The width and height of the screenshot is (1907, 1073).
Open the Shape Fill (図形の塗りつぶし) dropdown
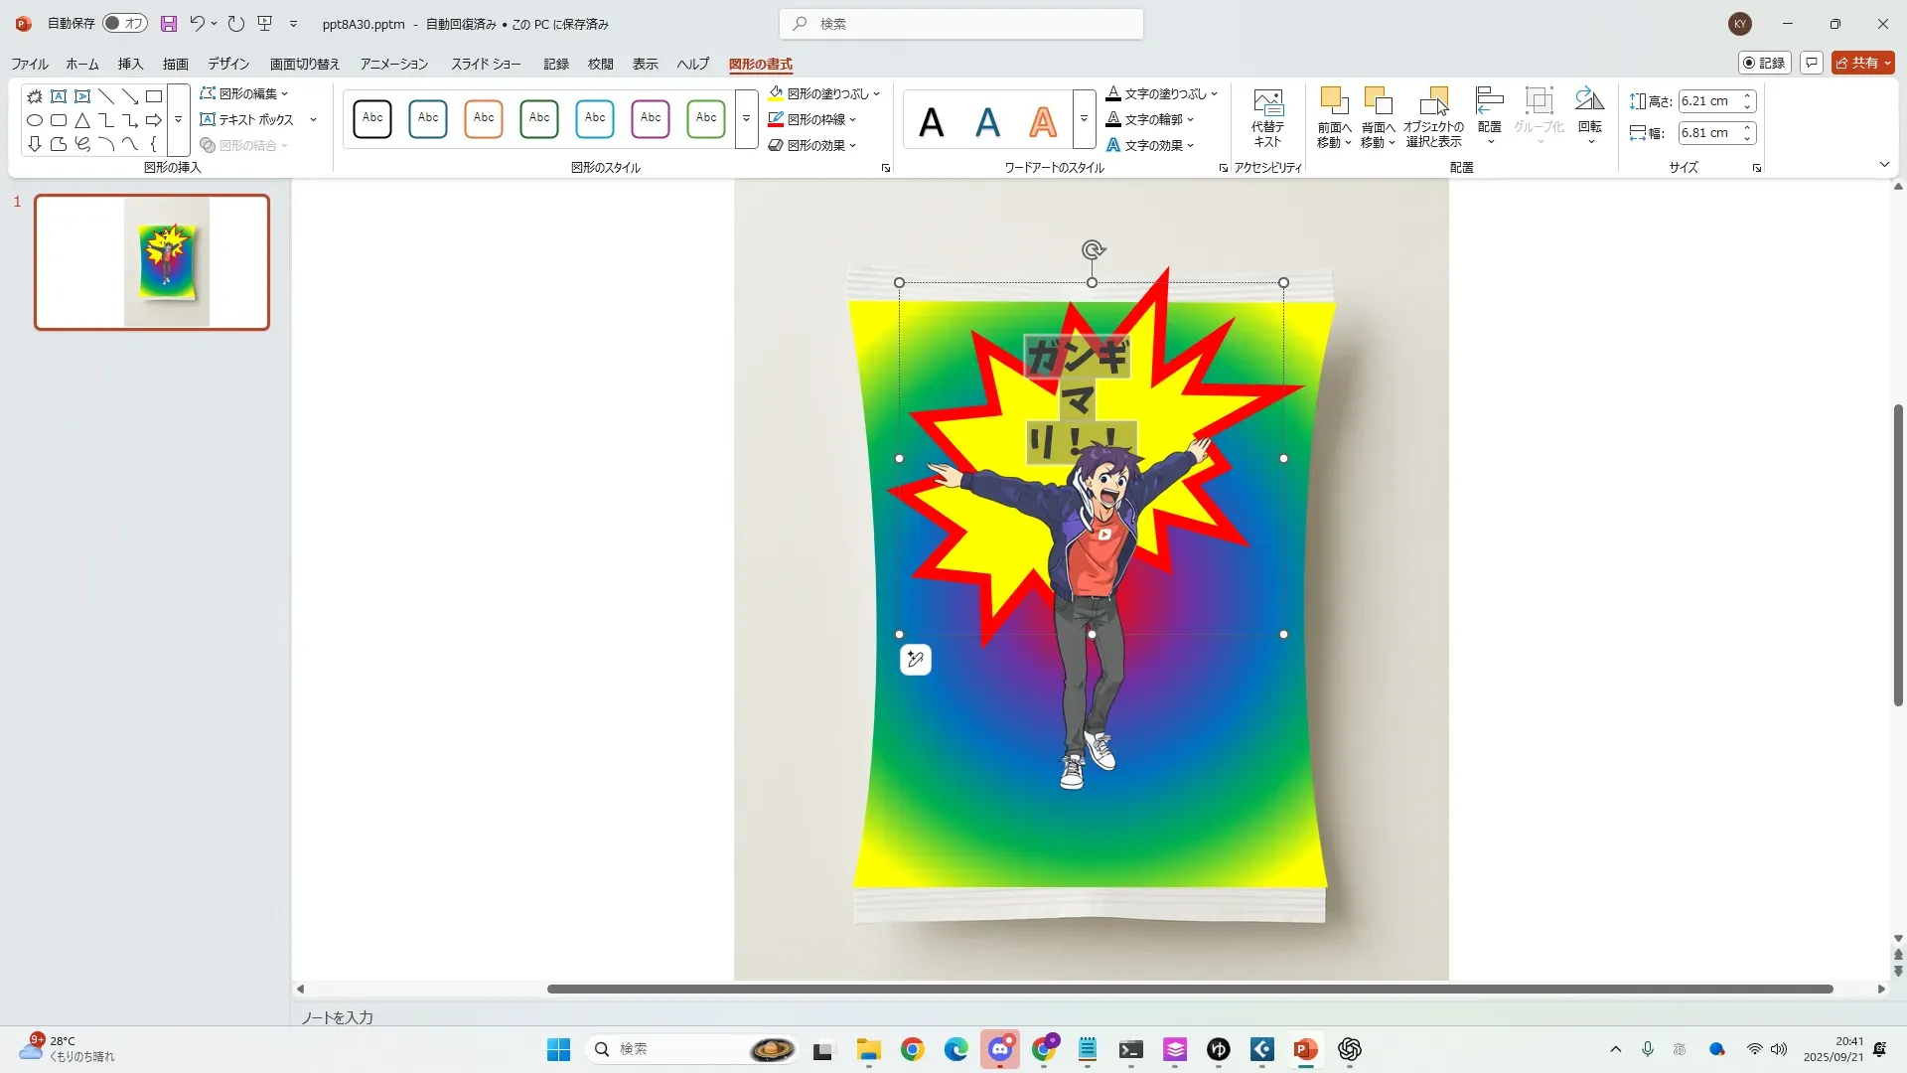point(877,93)
